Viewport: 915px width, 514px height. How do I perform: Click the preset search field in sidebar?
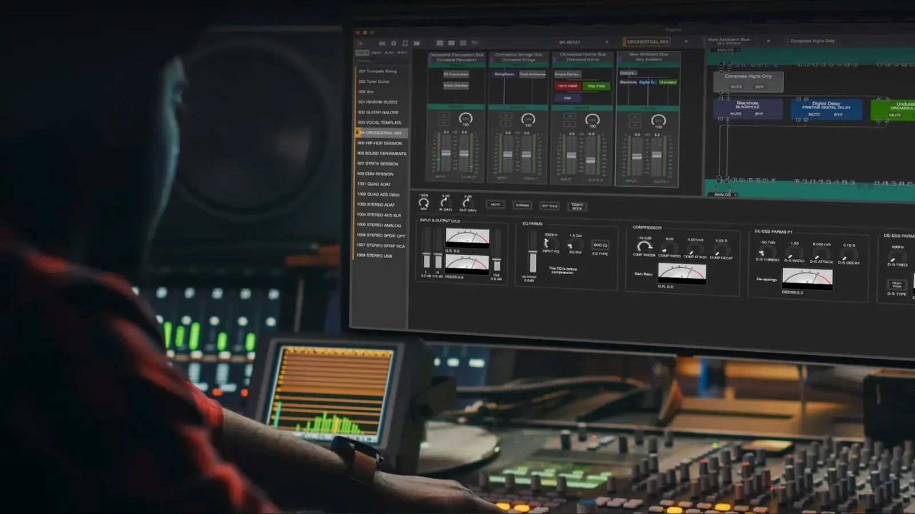tap(381, 61)
